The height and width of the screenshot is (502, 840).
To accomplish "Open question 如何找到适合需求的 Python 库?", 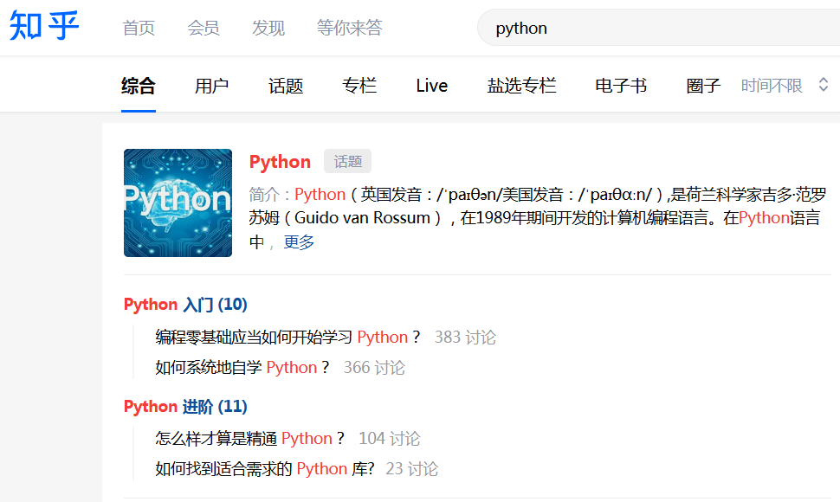I will point(265,469).
